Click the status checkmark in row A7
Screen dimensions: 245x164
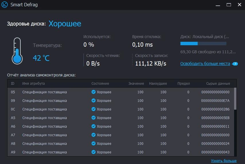pos(94,135)
